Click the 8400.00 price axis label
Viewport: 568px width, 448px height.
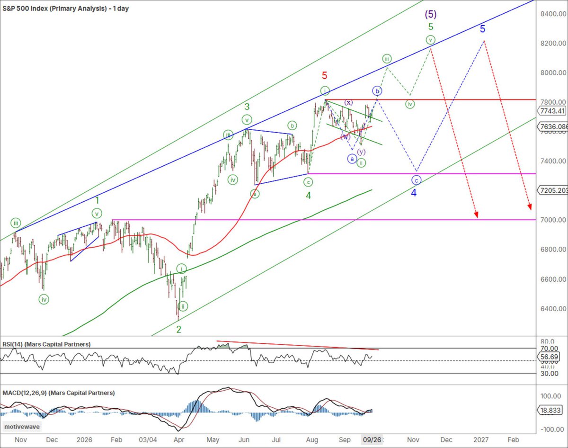554,14
